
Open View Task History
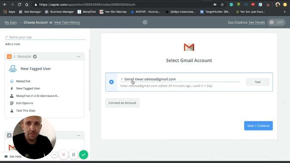point(67,22)
